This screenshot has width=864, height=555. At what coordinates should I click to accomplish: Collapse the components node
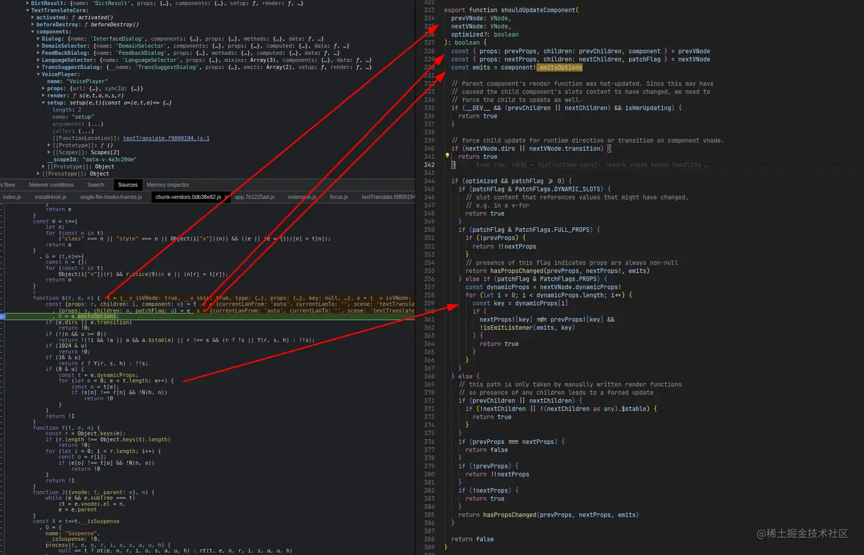coord(33,31)
